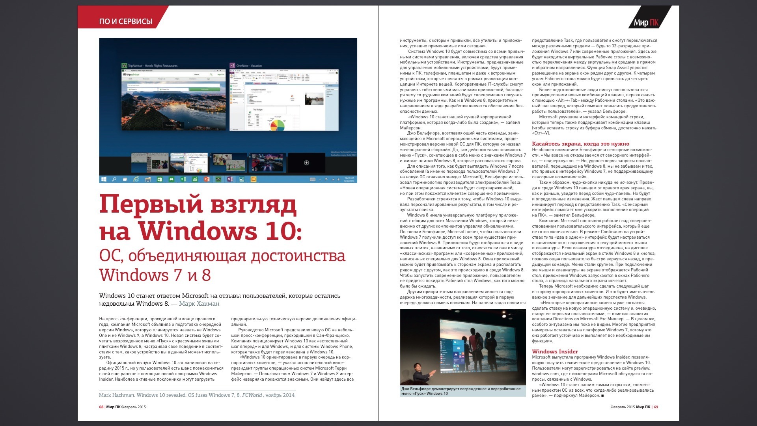Click the paragraph starting 'На пресс-конференции, проходившей'
Image resolution: width=757 pixels, height=426 pixels.
[x=161, y=338]
